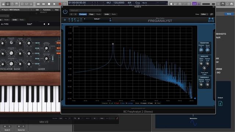
Task: Select previous Mini V3 preset arrow
Action: 44,24
